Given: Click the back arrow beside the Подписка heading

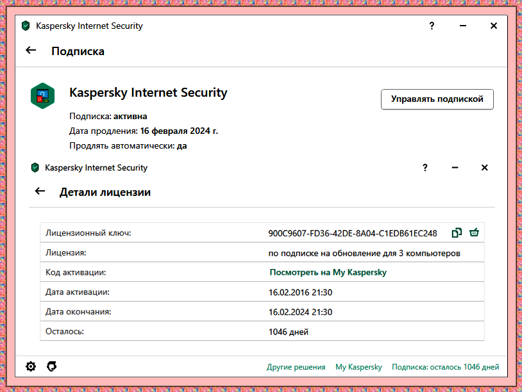Looking at the screenshot, I should [31, 51].
